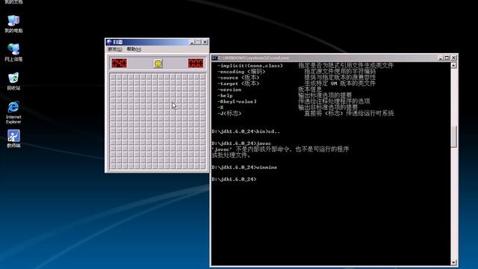The width and height of the screenshot is (478, 269).
Task: Open the Network Neighborhood desktop icon
Action: coord(13,52)
